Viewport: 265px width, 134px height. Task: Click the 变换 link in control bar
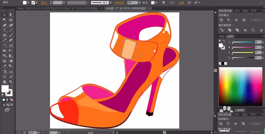181,3
